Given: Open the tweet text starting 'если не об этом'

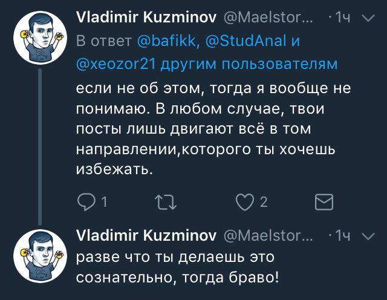Looking at the screenshot, I should pyautogui.click(x=213, y=129).
